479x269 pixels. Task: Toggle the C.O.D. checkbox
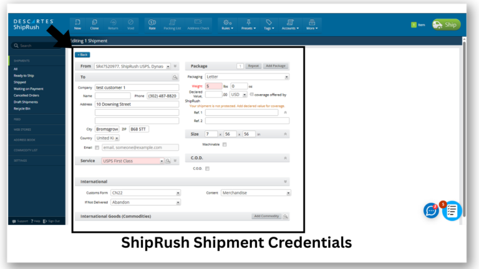[207, 169]
